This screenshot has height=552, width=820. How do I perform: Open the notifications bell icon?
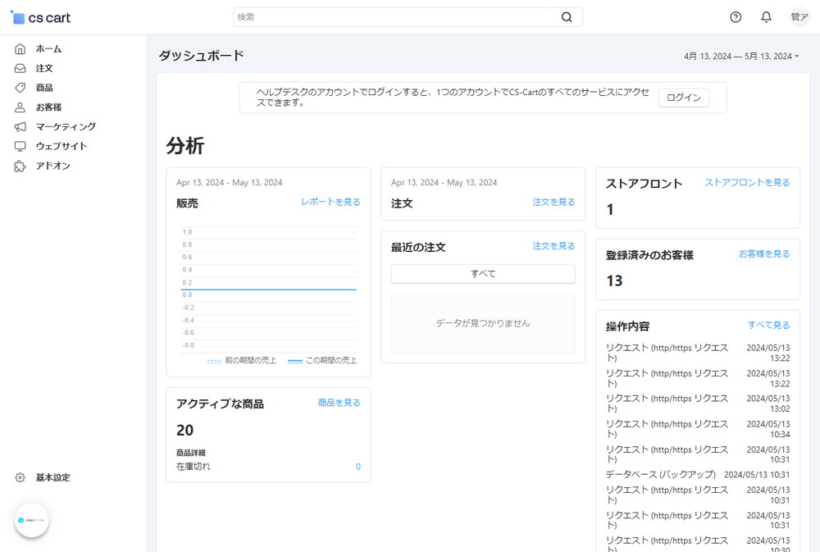pyautogui.click(x=766, y=17)
